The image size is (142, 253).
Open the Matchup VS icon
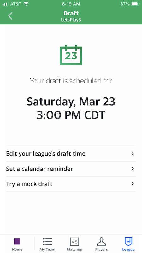(74, 242)
